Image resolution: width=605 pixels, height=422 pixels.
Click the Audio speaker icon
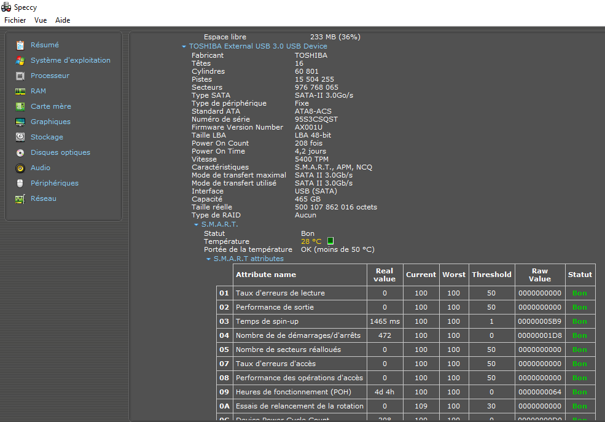(20, 168)
